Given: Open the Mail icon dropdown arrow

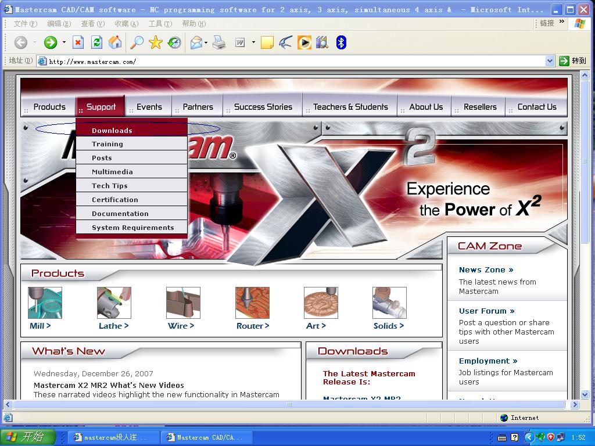Looking at the screenshot, I should point(206,43).
